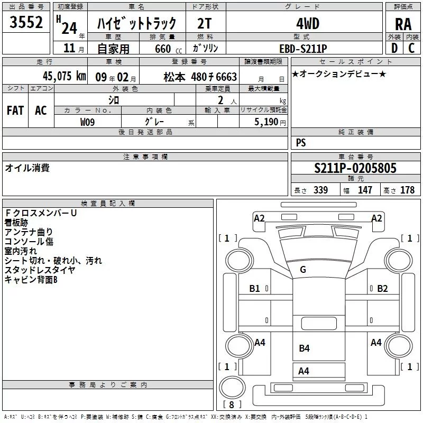Image resolution: width=423 pixels, height=423 pixels.
Task: Select the inspector note アンテナ曲り
Action: pos(29,232)
